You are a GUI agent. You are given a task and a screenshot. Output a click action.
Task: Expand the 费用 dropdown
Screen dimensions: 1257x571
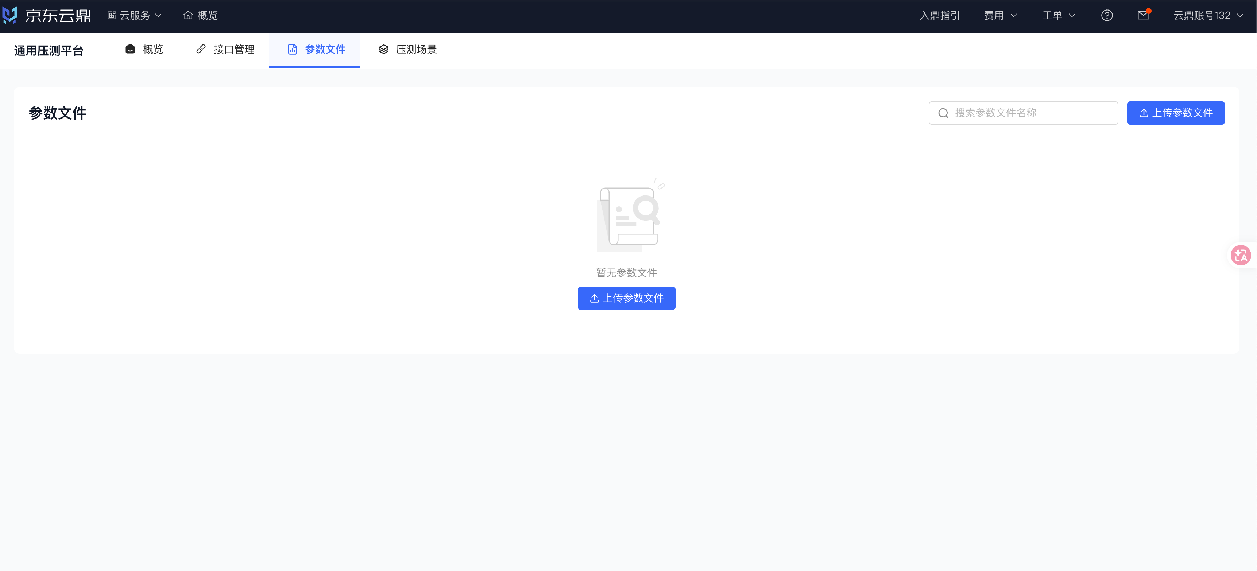coord(1000,16)
